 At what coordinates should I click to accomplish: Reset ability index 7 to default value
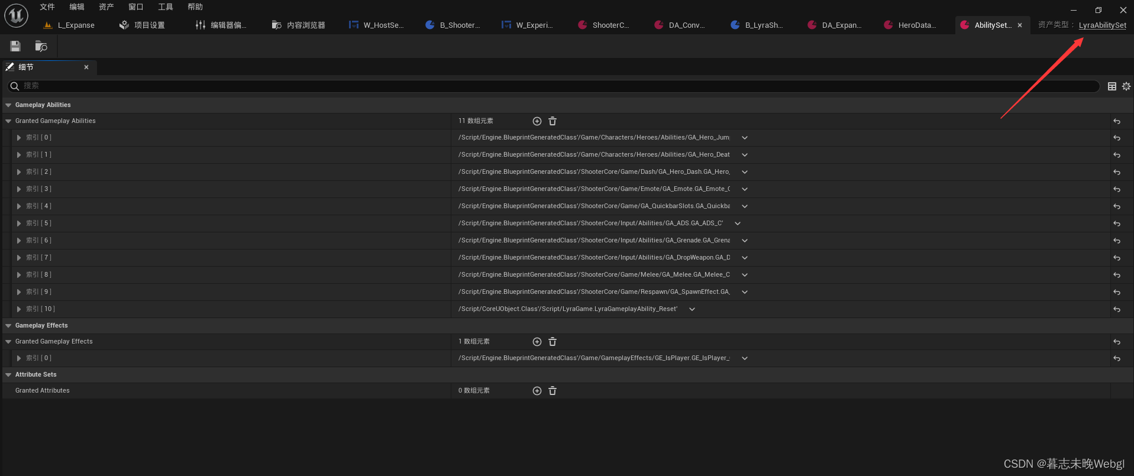[1117, 258]
